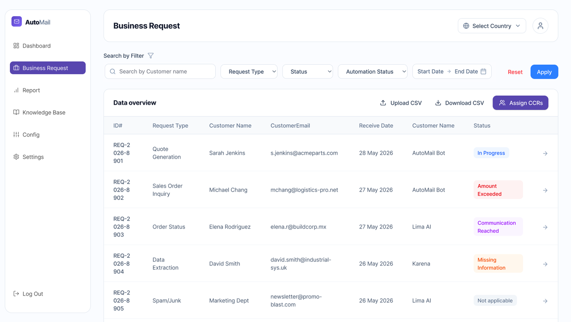The image size is (571, 322).
Task: Click the globe icon in Select Country
Action: [x=466, y=26]
